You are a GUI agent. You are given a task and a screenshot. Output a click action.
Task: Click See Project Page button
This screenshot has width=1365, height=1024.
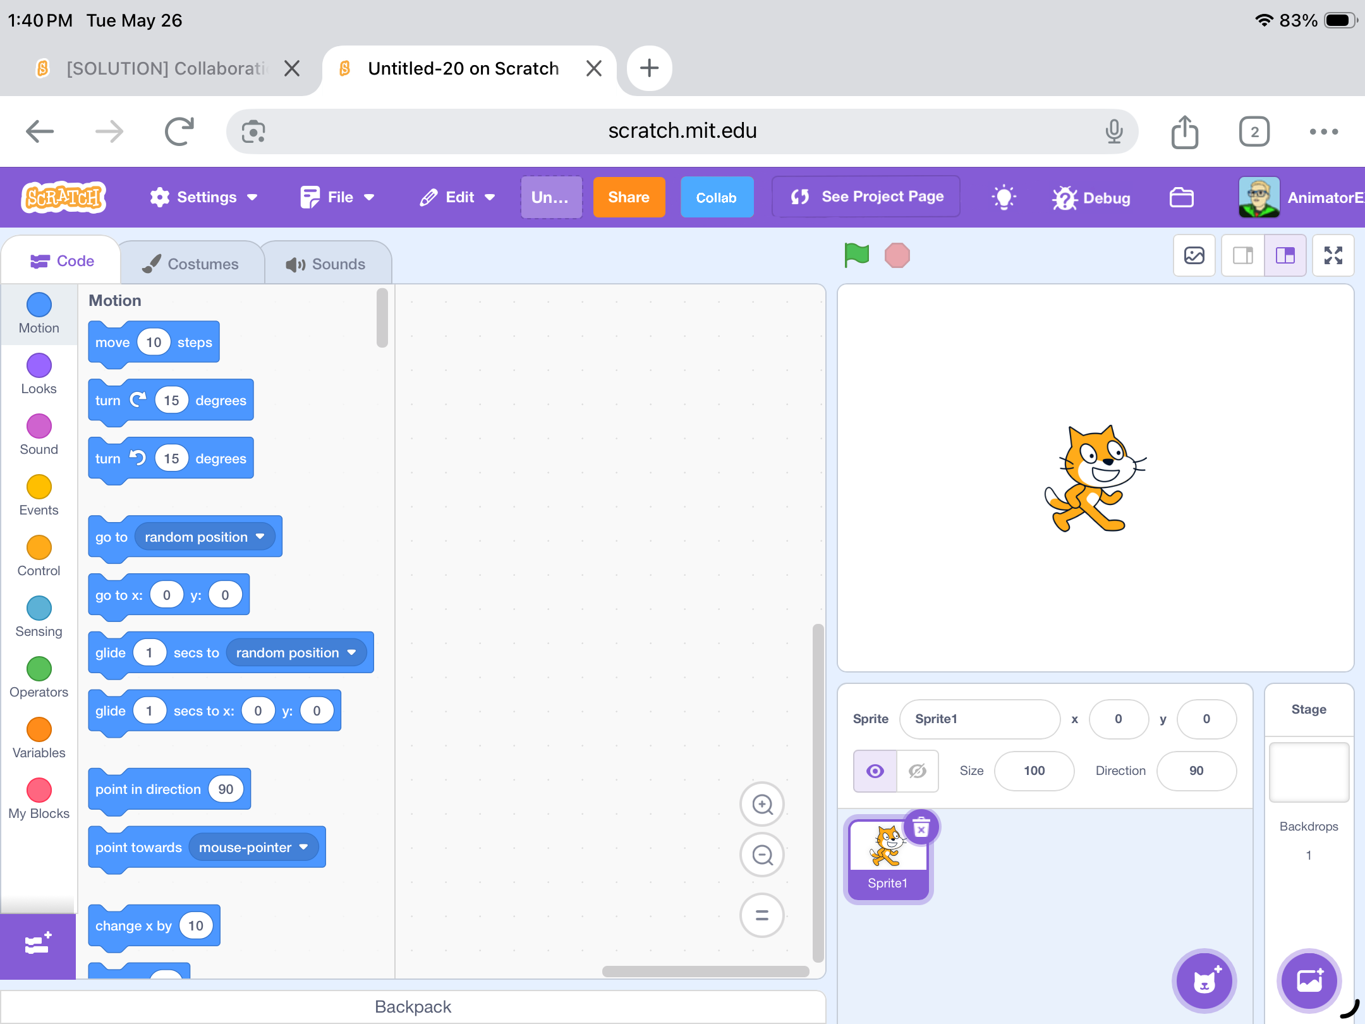coord(866,197)
